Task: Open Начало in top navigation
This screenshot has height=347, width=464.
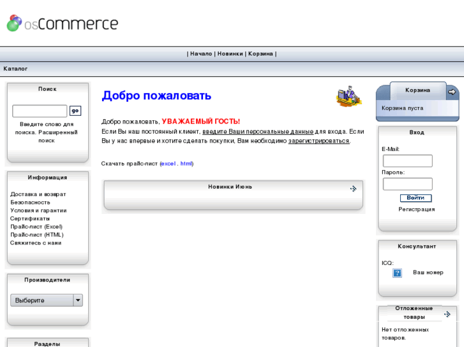Action: click(201, 53)
